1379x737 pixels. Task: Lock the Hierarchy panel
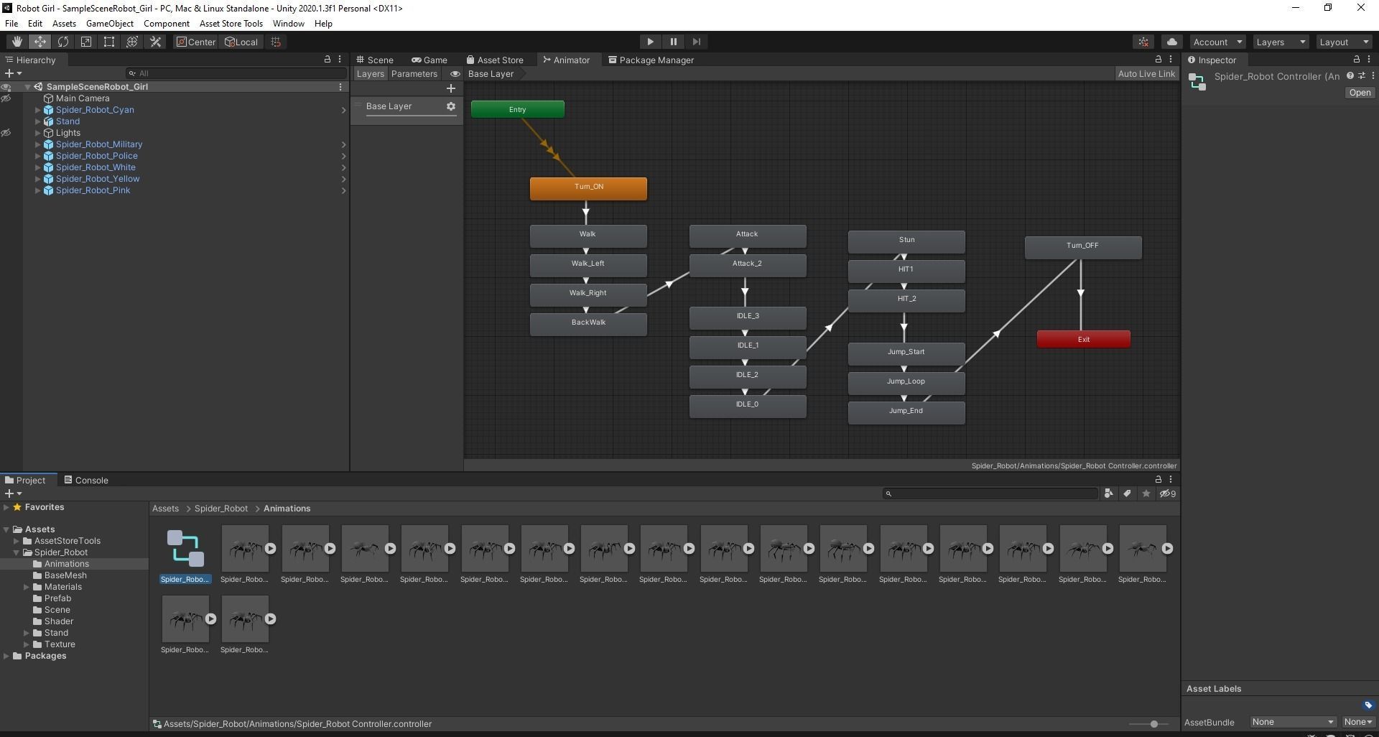tap(328, 60)
